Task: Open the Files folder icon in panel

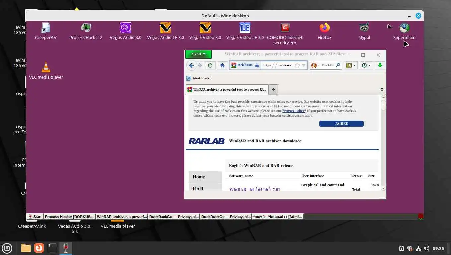Action: click(x=26, y=248)
